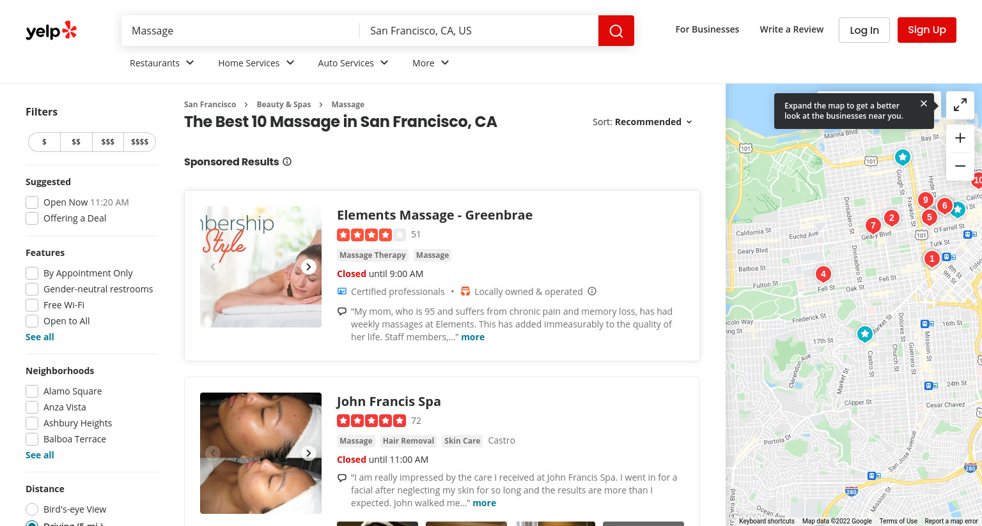
Task: Check the Open Now filter
Action: click(x=32, y=202)
